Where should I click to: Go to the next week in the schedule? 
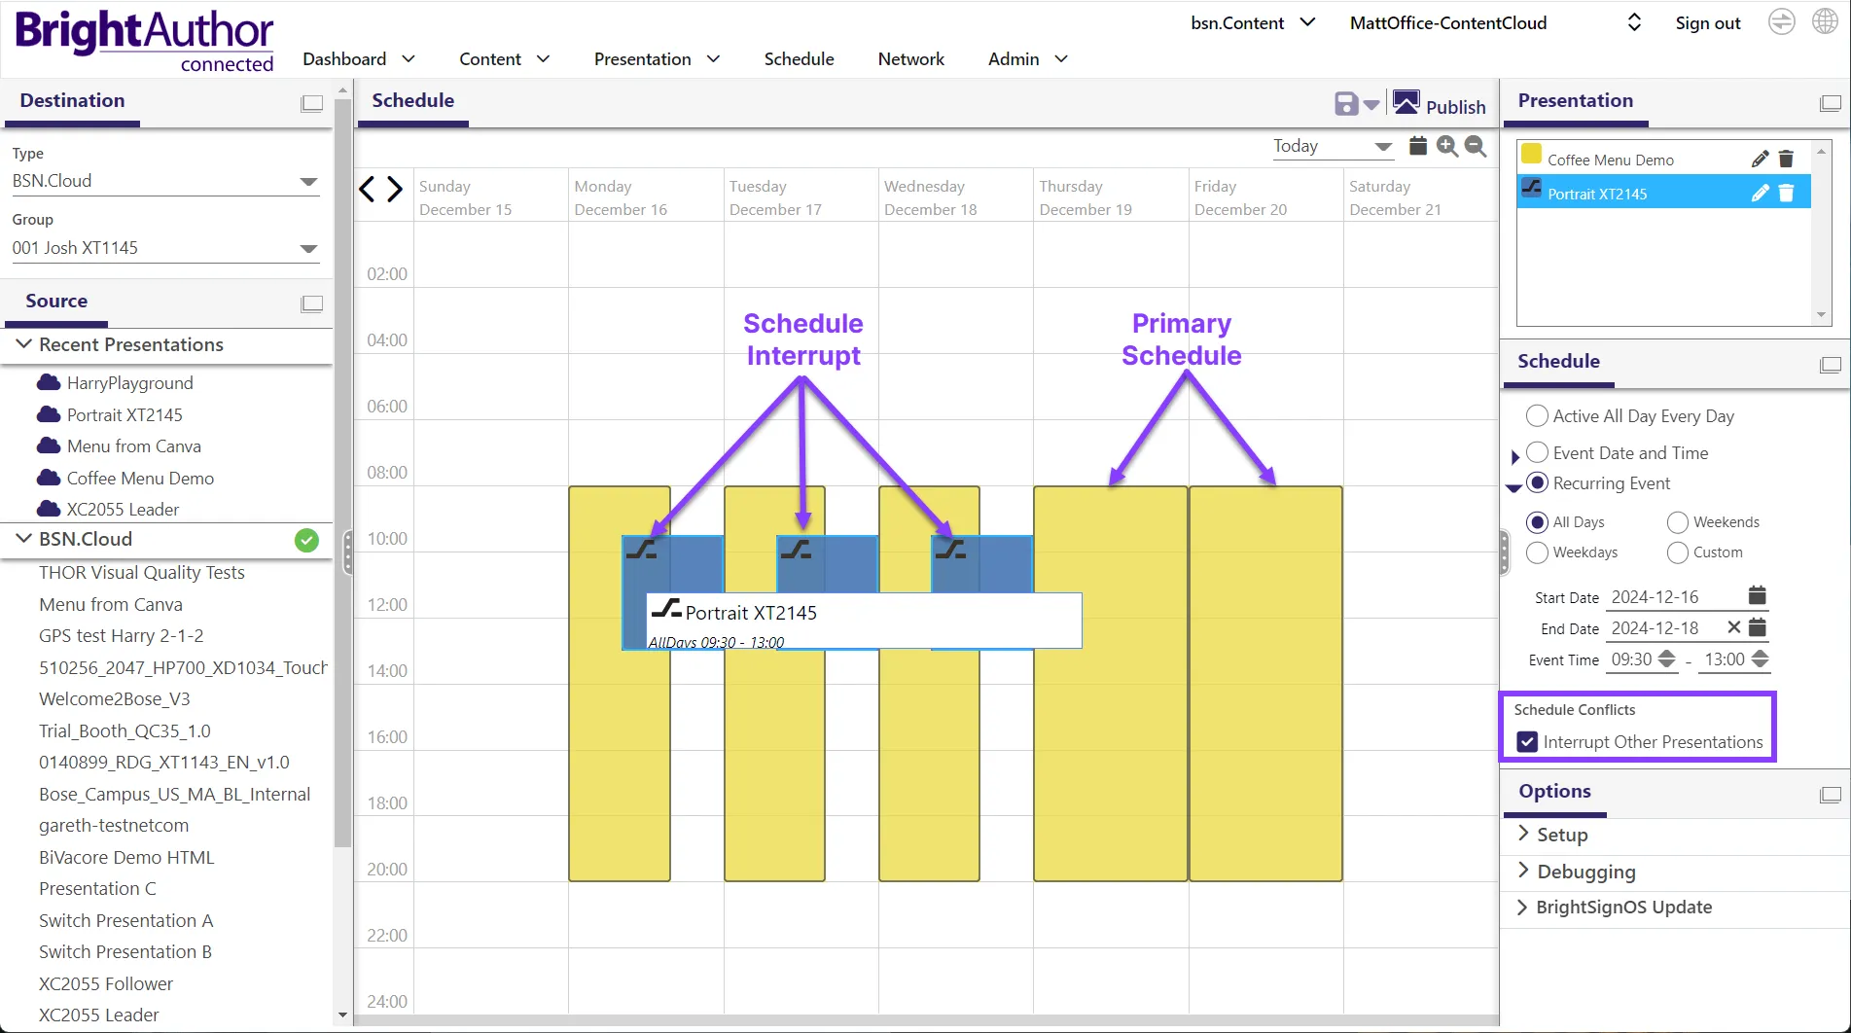point(394,189)
